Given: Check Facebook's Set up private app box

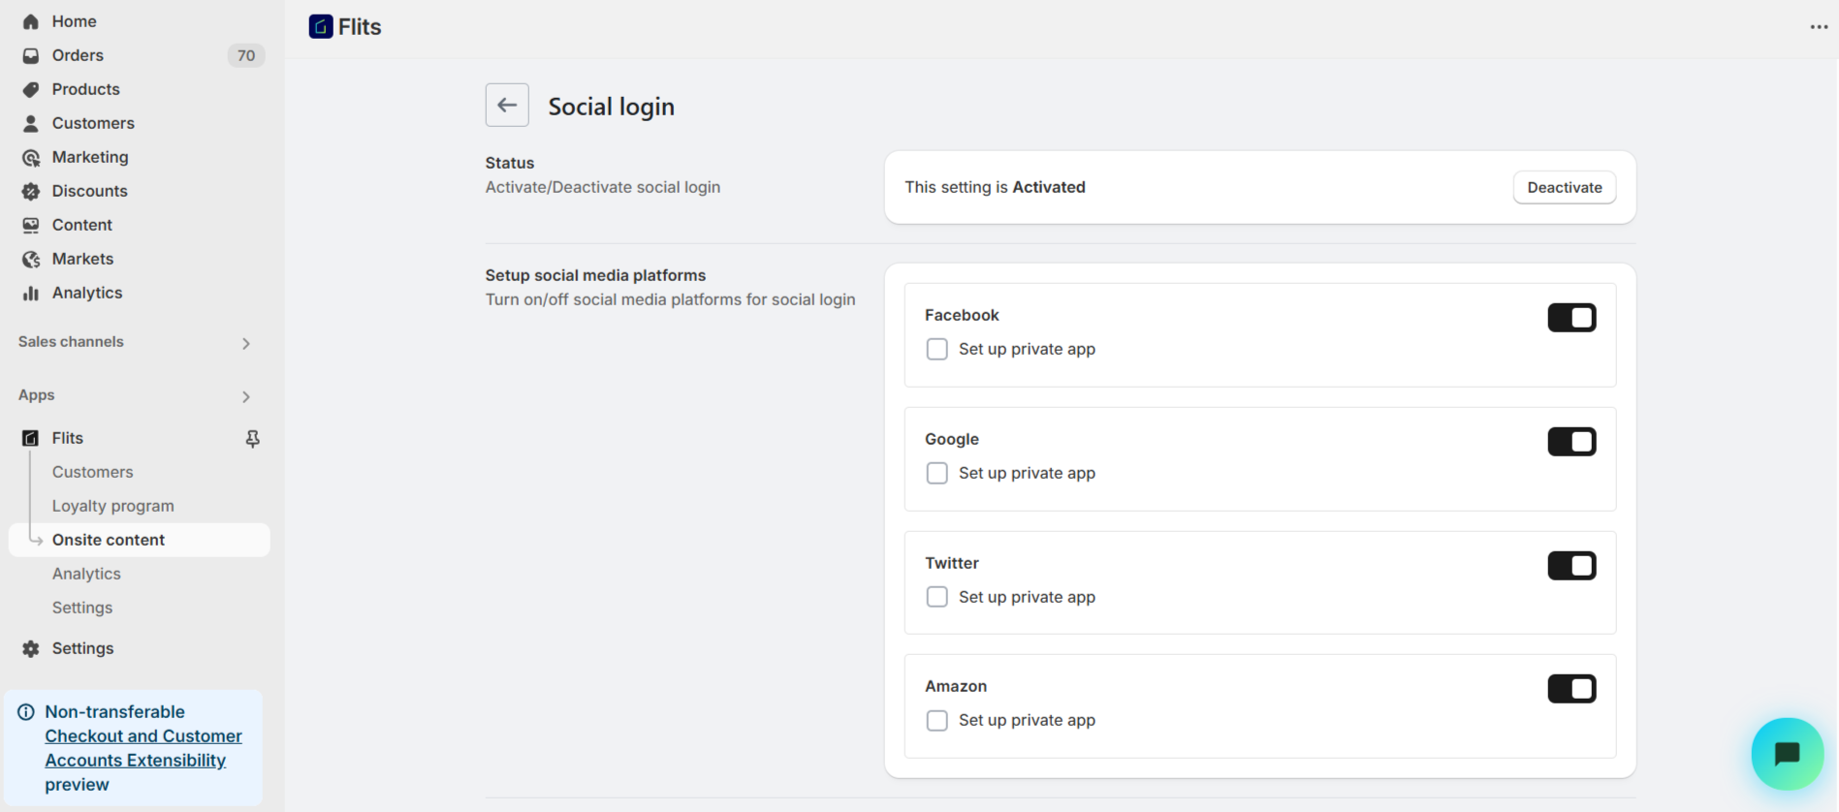Looking at the screenshot, I should click(x=936, y=349).
